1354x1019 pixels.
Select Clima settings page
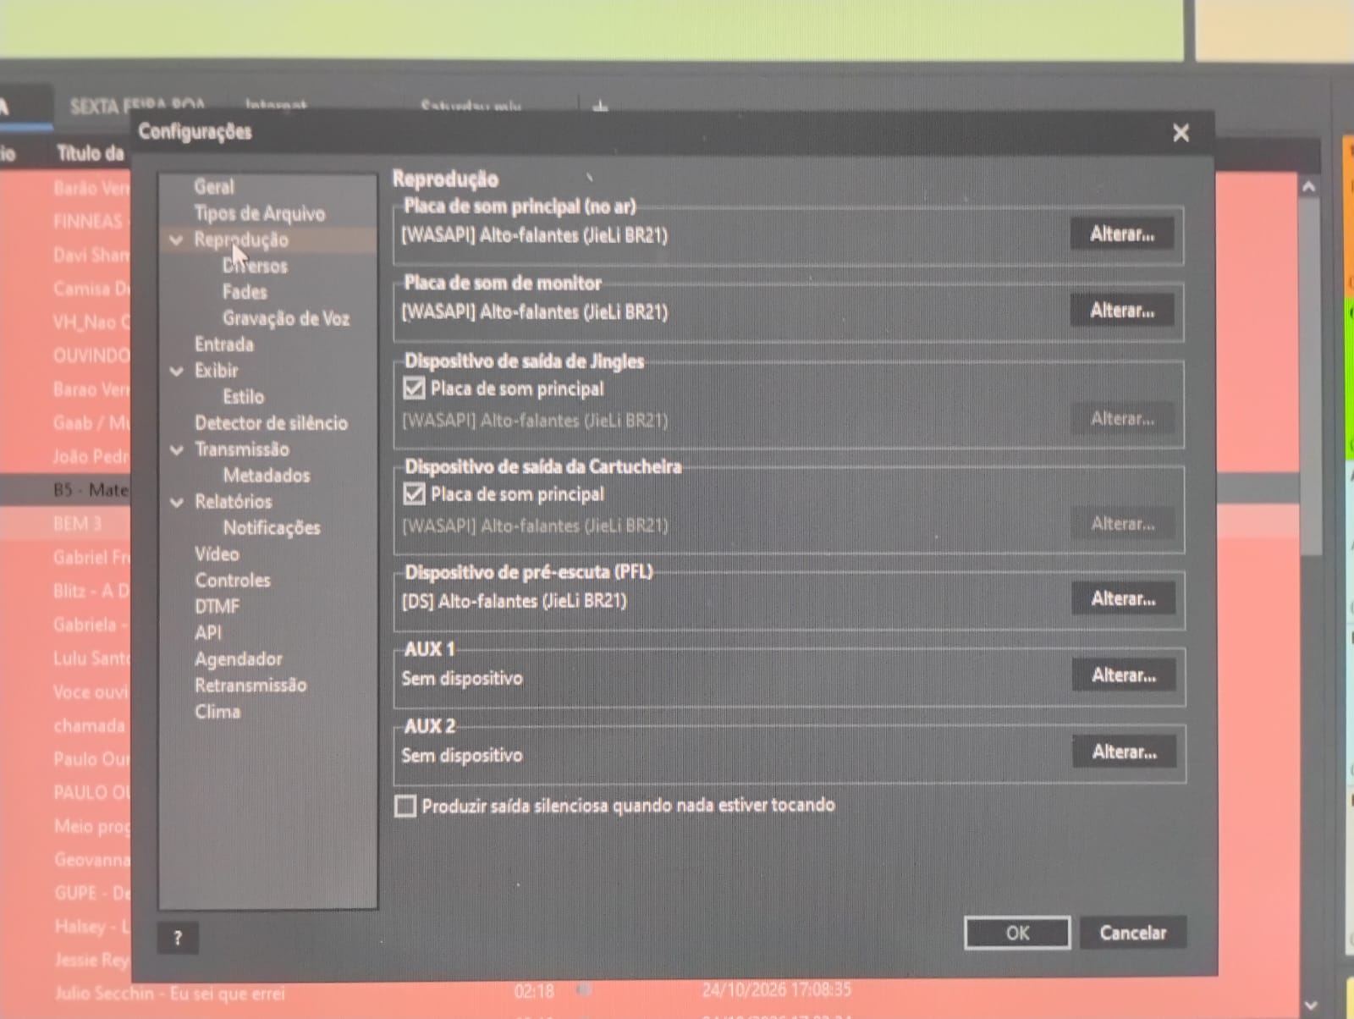coord(217,712)
